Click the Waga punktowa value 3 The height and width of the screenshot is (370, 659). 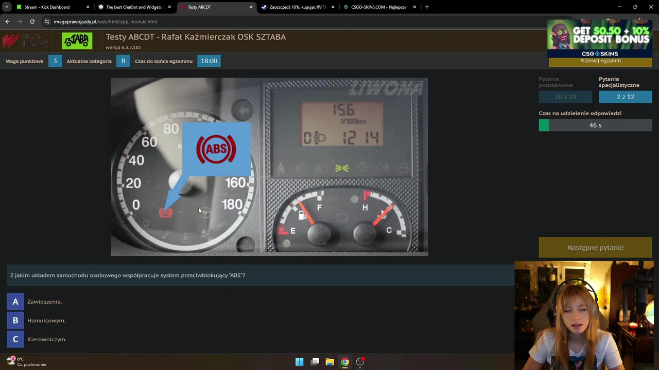[55, 61]
